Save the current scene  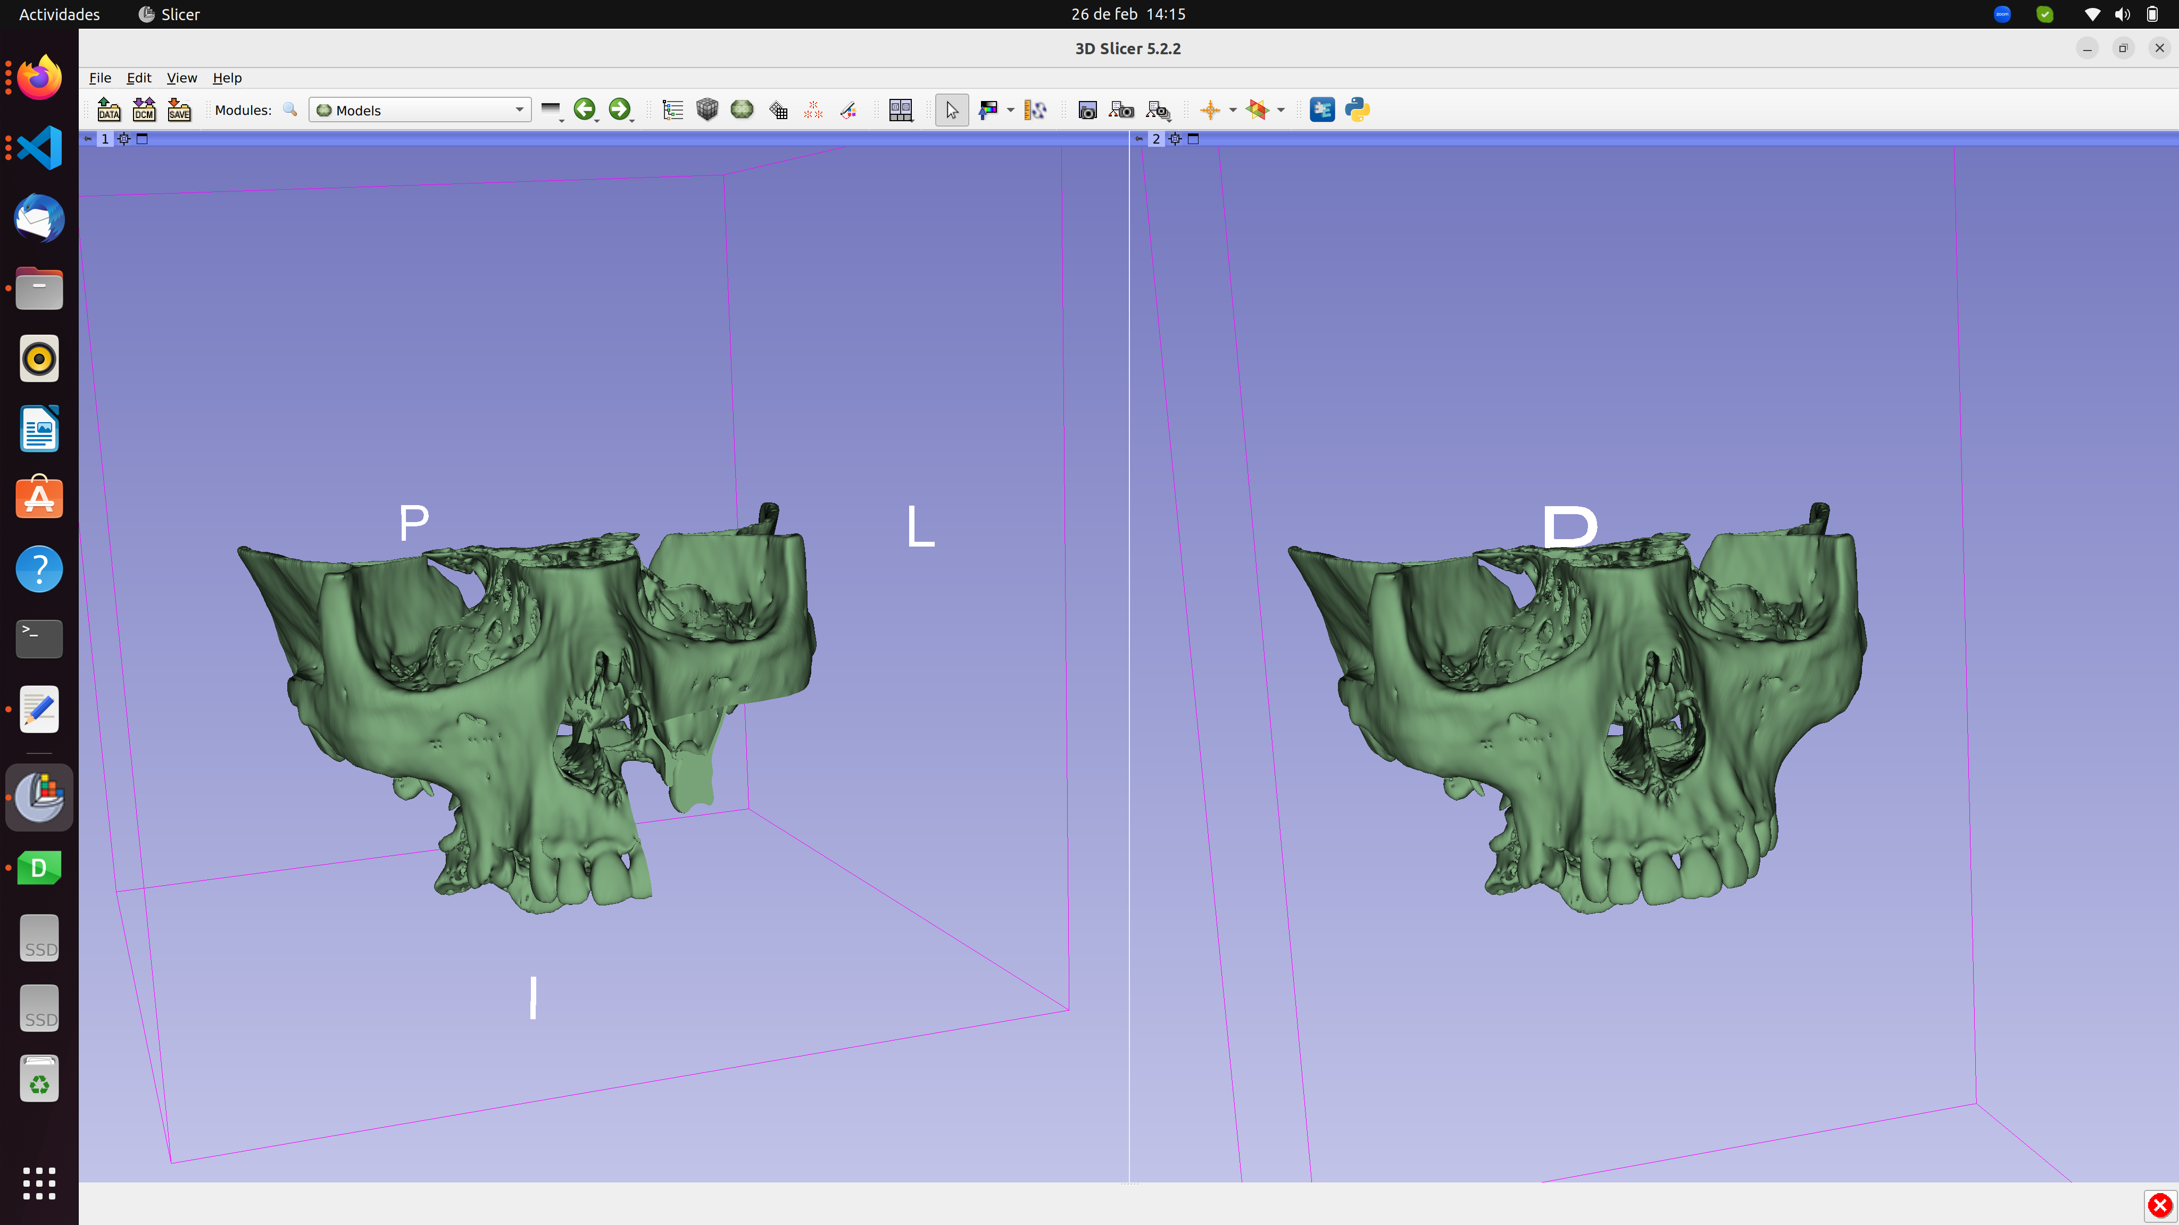pos(179,109)
